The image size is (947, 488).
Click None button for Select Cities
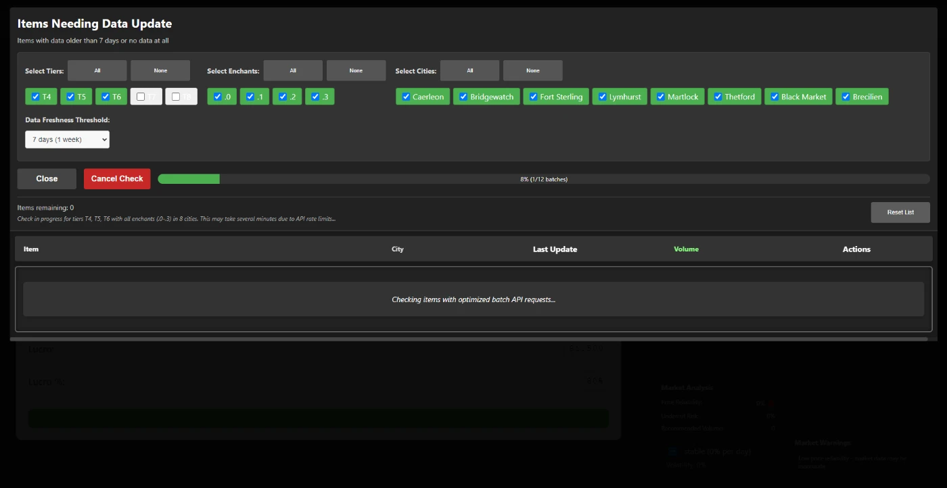[532, 70]
